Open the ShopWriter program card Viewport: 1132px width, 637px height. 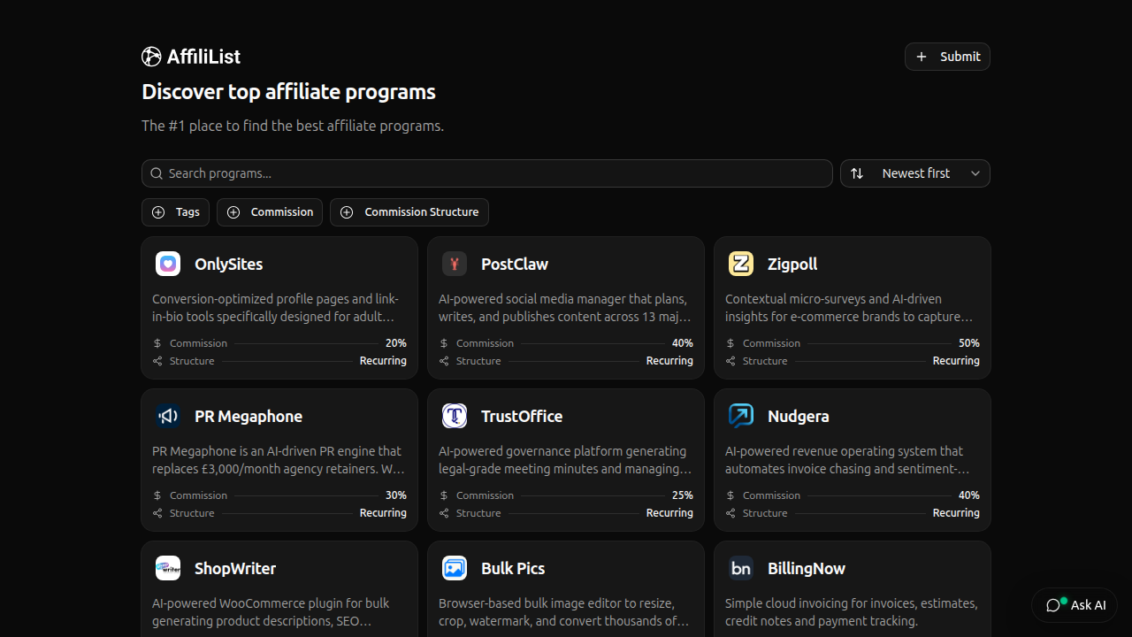[x=279, y=588]
